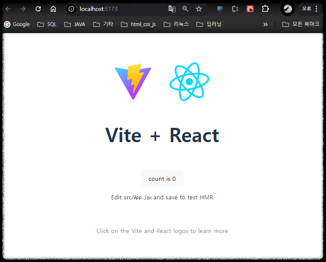The width and height of the screenshot is (326, 262).
Task: Click the Vite logo
Action: (x=133, y=82)
